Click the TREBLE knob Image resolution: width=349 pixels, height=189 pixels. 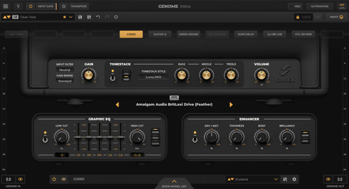pos(231,75)
